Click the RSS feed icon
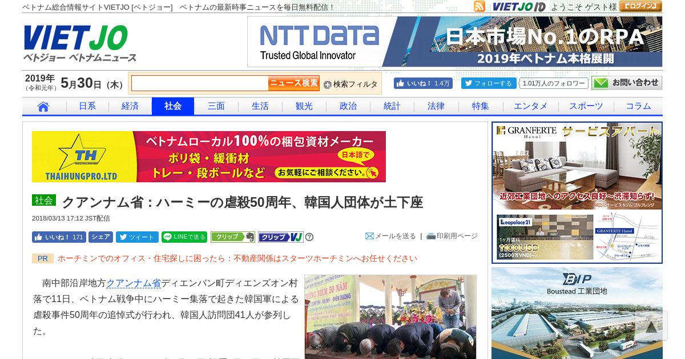This screenshot has height=359, width=685. point(479,6)
